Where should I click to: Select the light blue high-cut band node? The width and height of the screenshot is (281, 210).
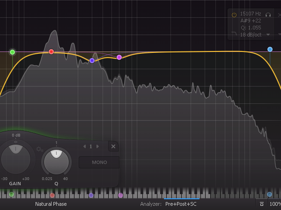270,49
